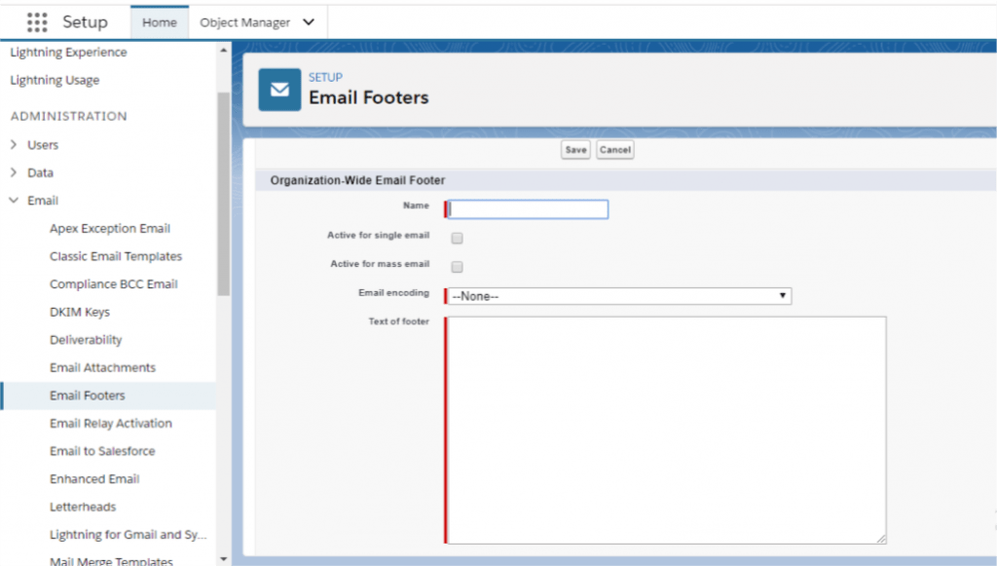Click the Text of footer textarea
Image resolution: width=997 pixels, height=566 pixels.
pos(665,429)
